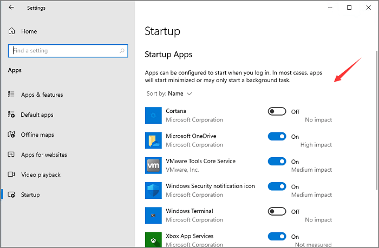
Task: Click the Home icon in sidebar
Action: tap(11, 31)
